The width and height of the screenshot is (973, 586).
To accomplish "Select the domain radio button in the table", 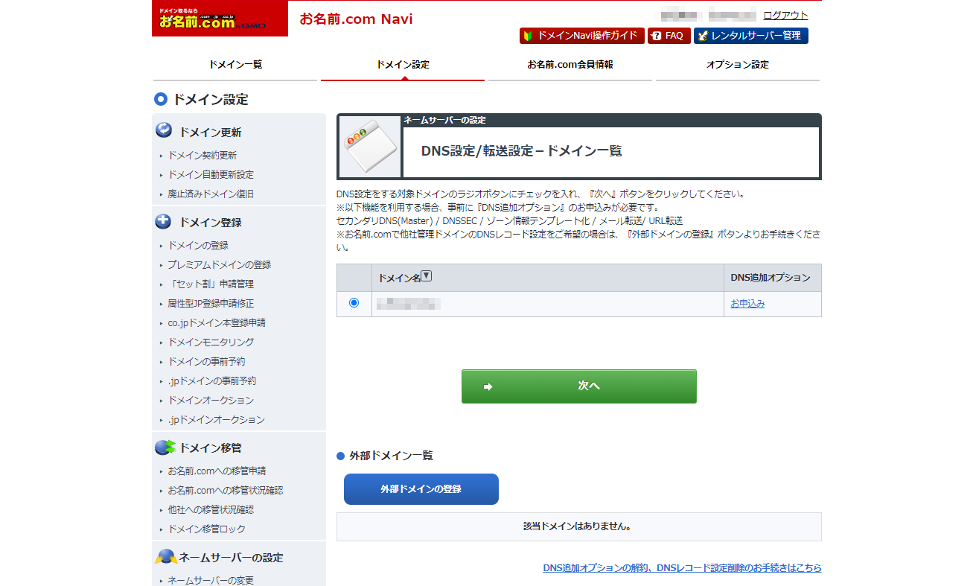I will tap(354, 303).
